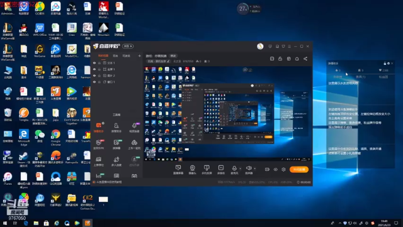The height and width of the screenshot is (227, 403).
Task: Open the Tencent QQ penguin desktop icon
Action: coord(24,30)
